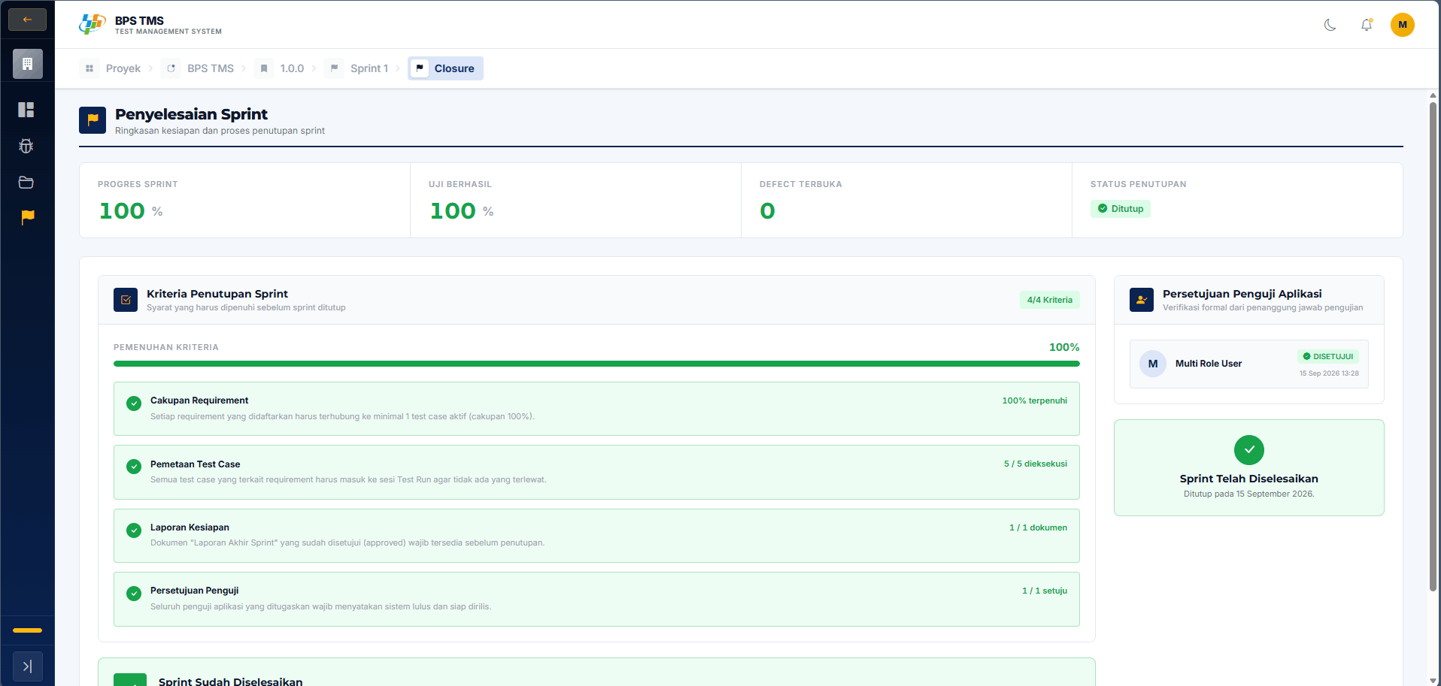
Task: Click the Ditutup status badge
Action: click(x=1120, y=209)
